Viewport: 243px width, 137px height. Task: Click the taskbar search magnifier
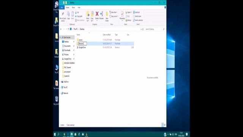pos(58,134)
